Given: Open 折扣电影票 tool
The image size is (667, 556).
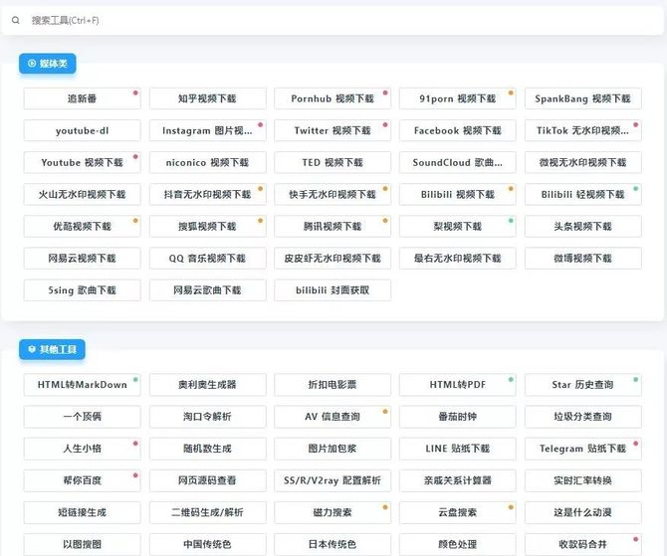Looking at the screenshot, I should pyautogui.click(x=333, y=385).
